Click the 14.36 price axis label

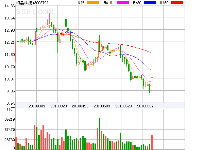[x=10, y=6]
